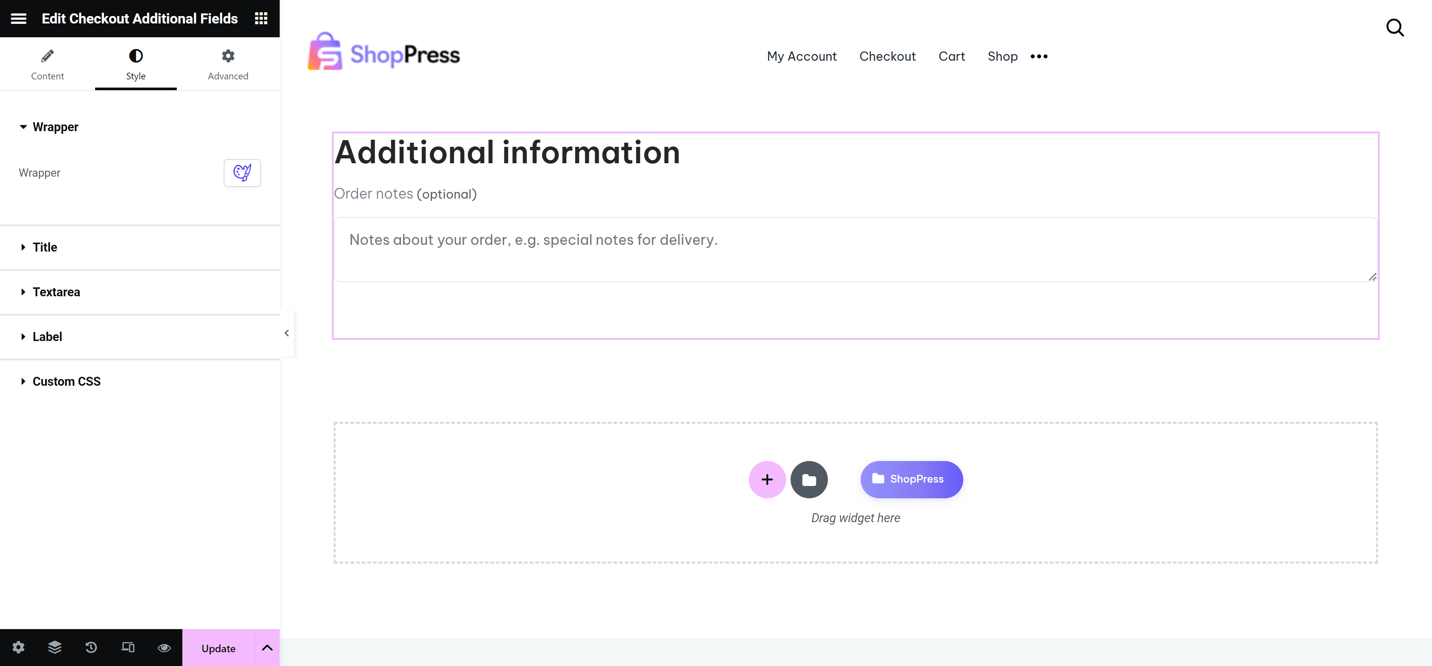
Task: Open Wrapper style palette editor
Action: 242,173
